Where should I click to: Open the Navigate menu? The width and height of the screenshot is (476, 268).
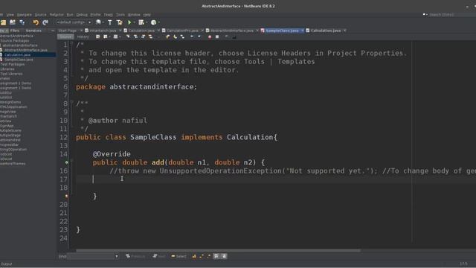(x=24, y=15)
